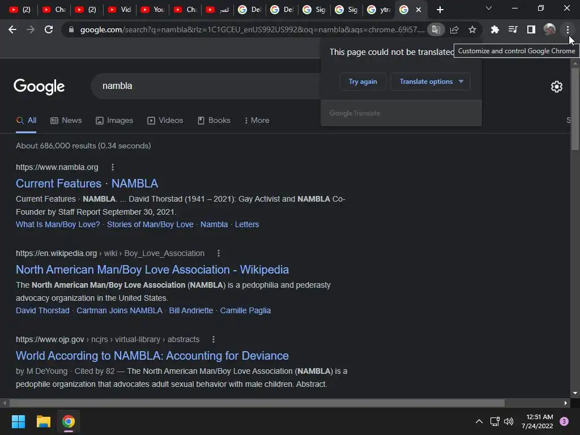View site information via the lock icon
This screenshot has height=435, width=580.
click(x=71, y=29)
